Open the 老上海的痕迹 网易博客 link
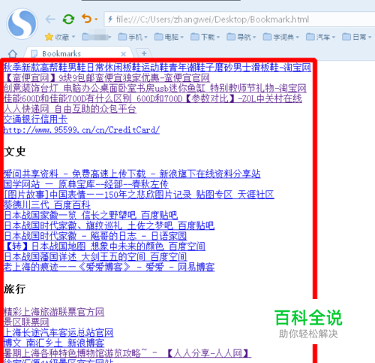This screenshot has height=363, width=375. click(109, 267)
